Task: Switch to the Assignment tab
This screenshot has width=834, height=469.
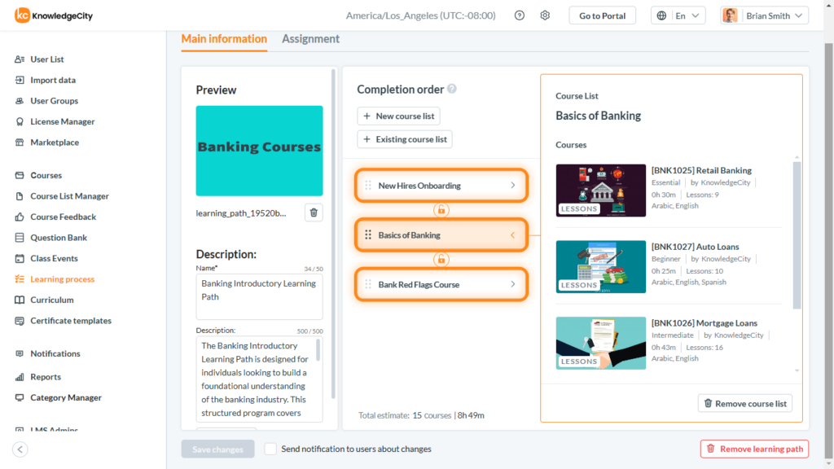Action: (x=310, y=38)
